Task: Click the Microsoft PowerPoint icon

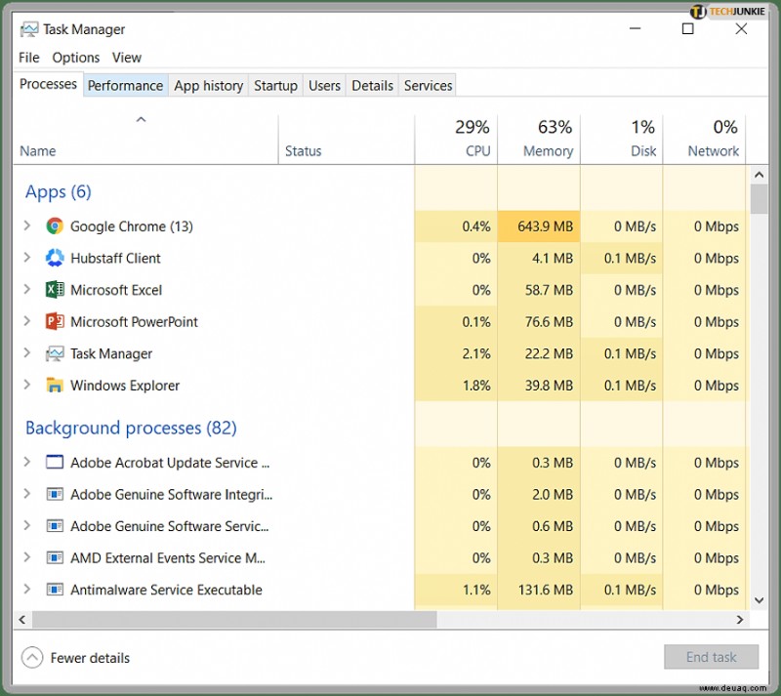Action: pos(55,322)
